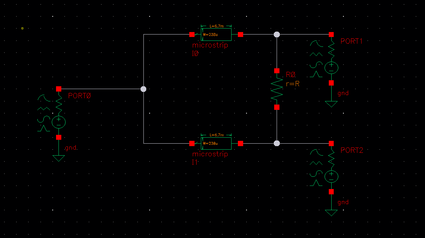Select the ground symbol under PORT2
The width and height of the screenshot is (425, 238).
point(331,213)
